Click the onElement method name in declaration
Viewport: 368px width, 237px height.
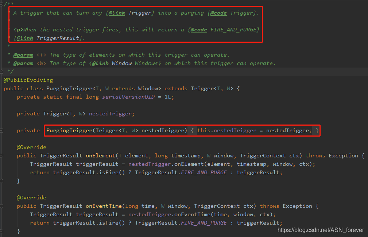[100, 156]
